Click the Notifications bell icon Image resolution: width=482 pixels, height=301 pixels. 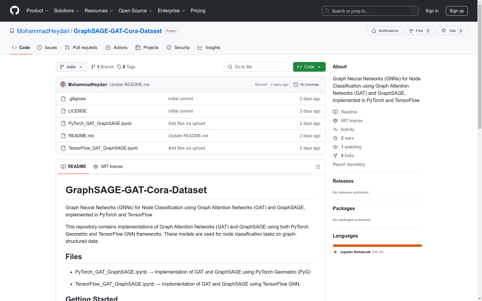pos(374,31)
